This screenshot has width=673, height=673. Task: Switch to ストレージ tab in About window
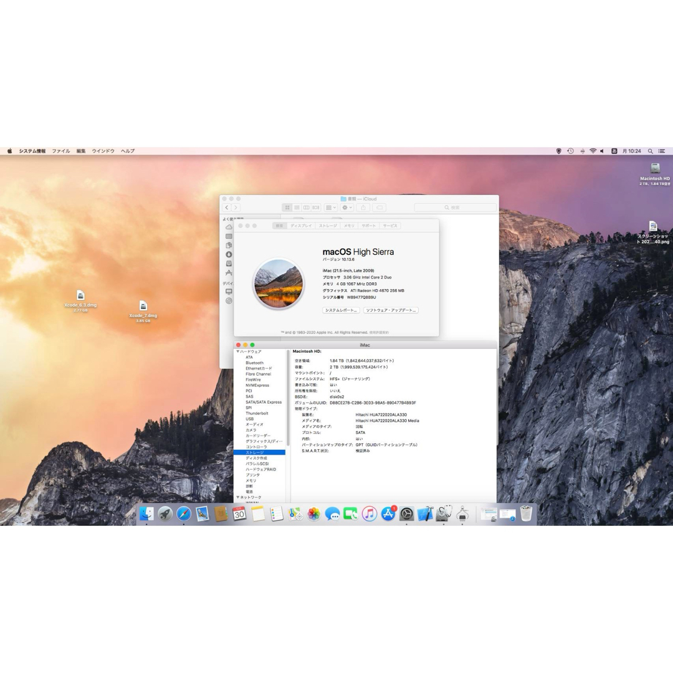click(x=328, y=226)
